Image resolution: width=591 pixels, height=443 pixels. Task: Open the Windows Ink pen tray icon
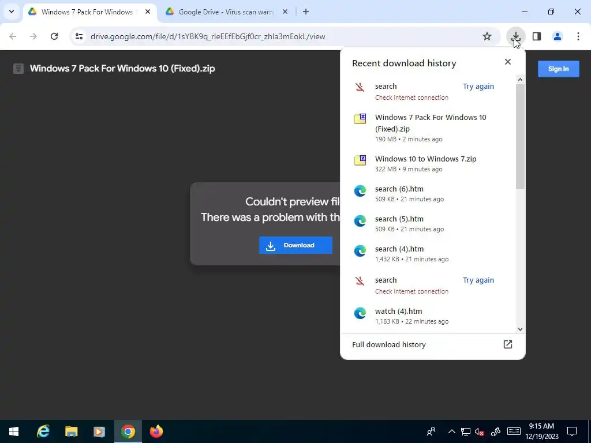pyautogui.click(x=495, y=431)
